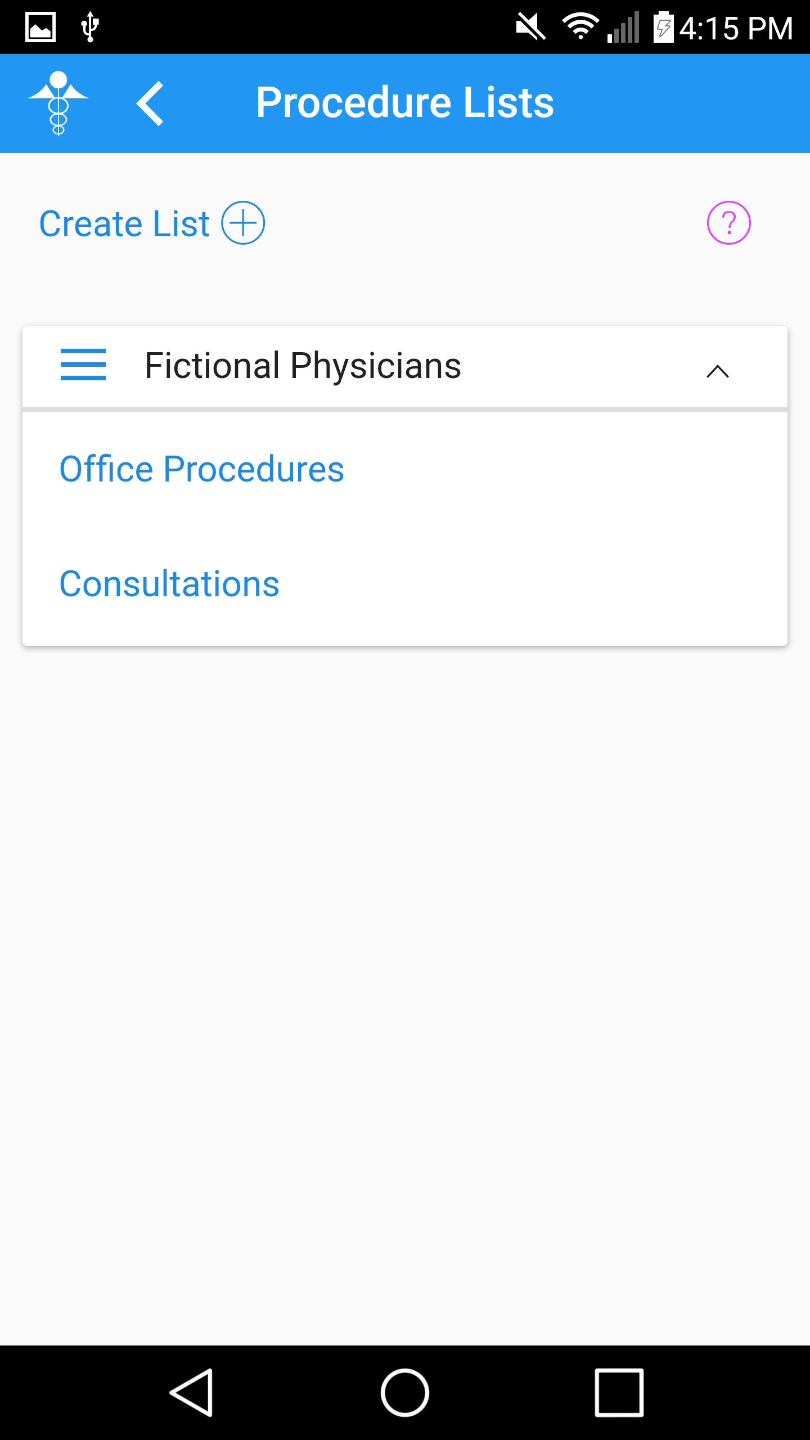Open recent apps with square button
Image resolution: width=810 pixels, height=1440 pixels.
pos(619,1393)
